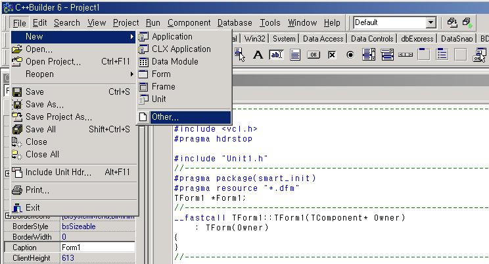The width and height of the screenshot is (489, 264).
Task: Choose Data Module in New submenu
Action: tap(184, 61)
